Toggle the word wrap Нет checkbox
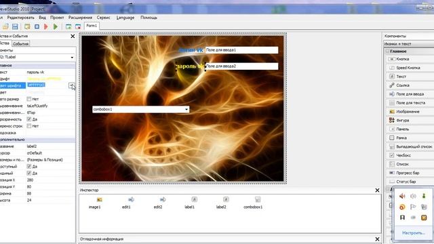 pyautogui.click(x=28, y=126)
